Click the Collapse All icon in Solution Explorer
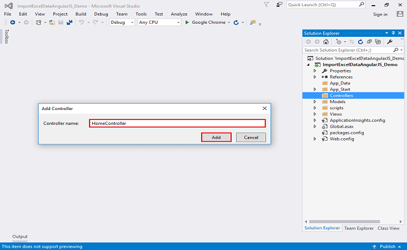This screenshot has height=250, width=407. point(369,42)
